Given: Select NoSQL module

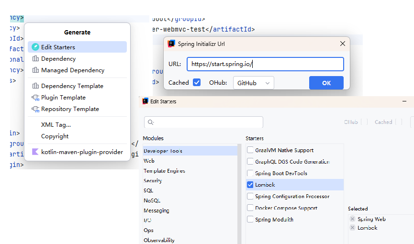Looking at the screenshot, I should tap(190, 200).
